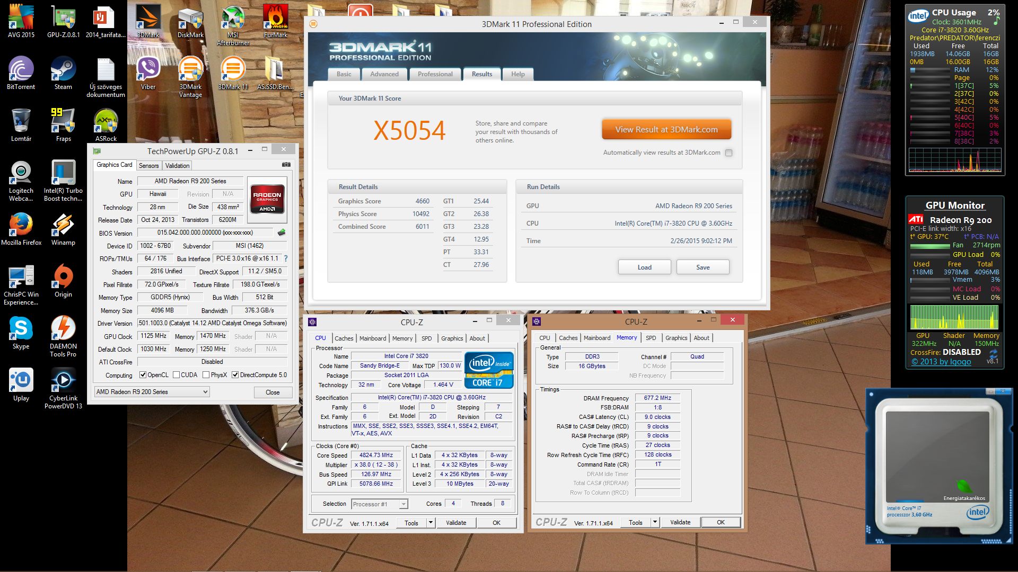Click the Save button in Run Details
1018x572 pixels.
(703, 267)
